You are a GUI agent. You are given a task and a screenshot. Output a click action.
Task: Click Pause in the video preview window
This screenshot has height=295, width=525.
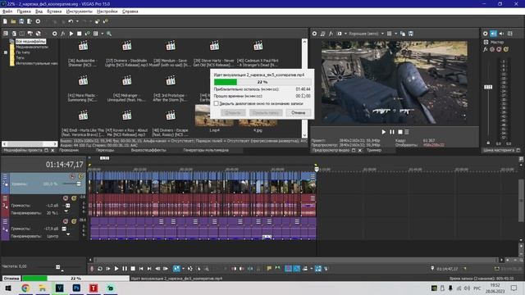tap(392, 132)
